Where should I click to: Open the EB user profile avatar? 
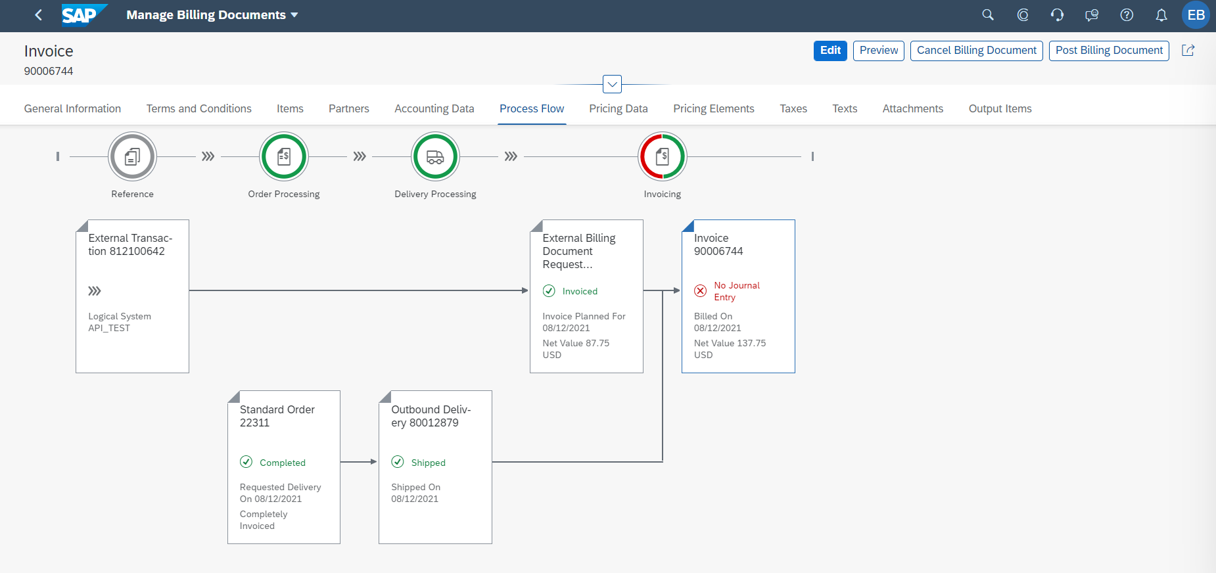1195,15
